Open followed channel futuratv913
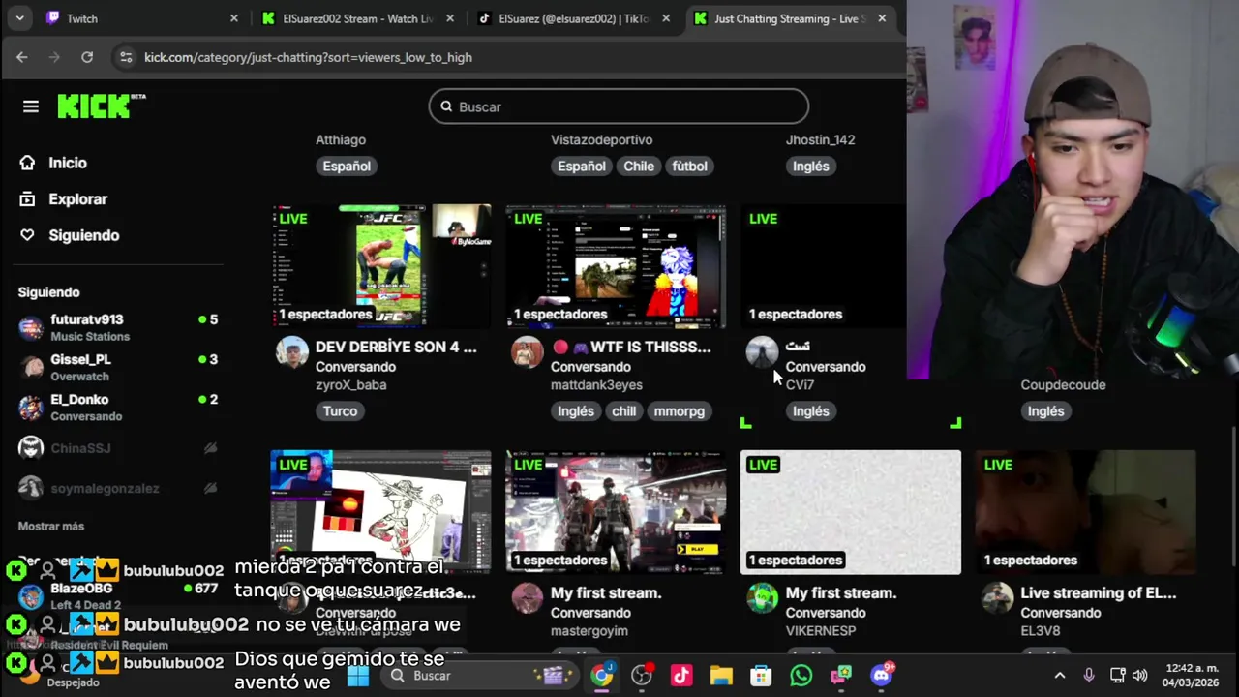The width and height of the screenshot is (1239, 697). (x=118, y=327)
